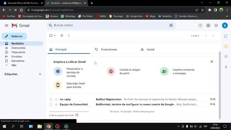Screen dimensions: 231x130
Task: Open the Keep side panel icon
Action: [226, 47]
